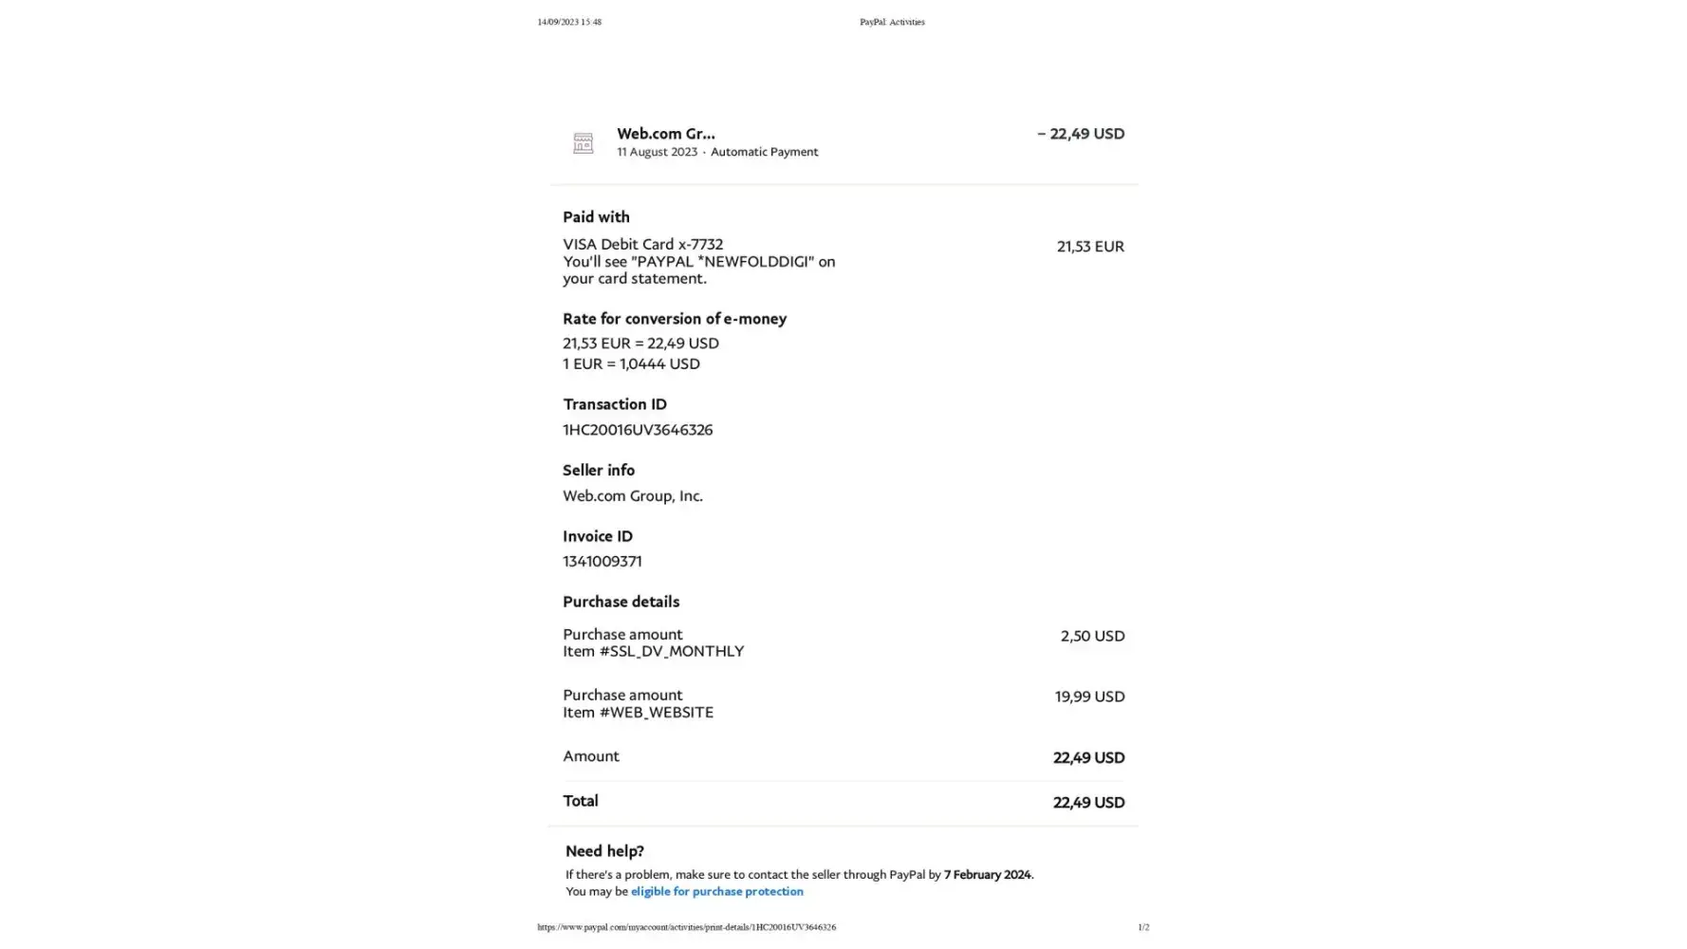Click the Web.com Gr... merchant name

coord(665,134)
